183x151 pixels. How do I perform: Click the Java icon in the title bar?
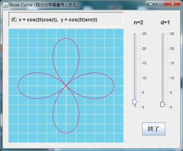[x=5, y=5]
